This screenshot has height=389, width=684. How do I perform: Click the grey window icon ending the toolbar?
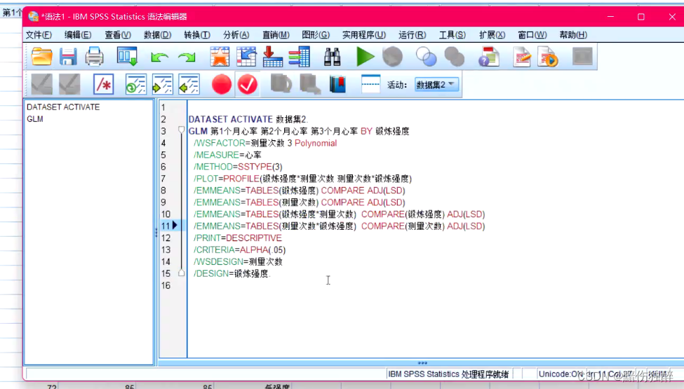coord(582,57)
